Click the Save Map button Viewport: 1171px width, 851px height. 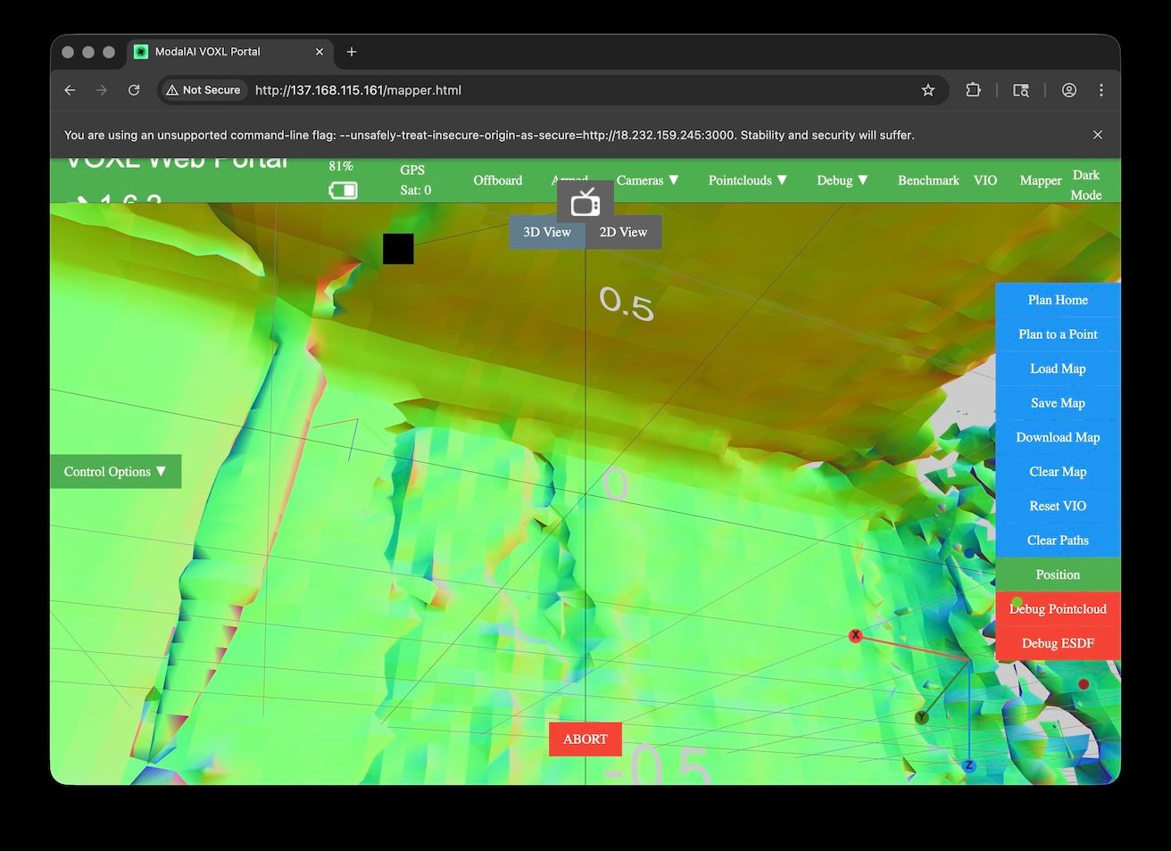[x=1058, y=403]
